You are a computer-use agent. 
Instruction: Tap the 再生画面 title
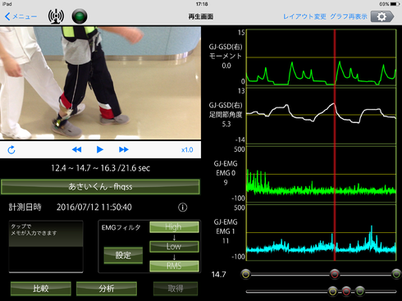click(x=201, y=16)
